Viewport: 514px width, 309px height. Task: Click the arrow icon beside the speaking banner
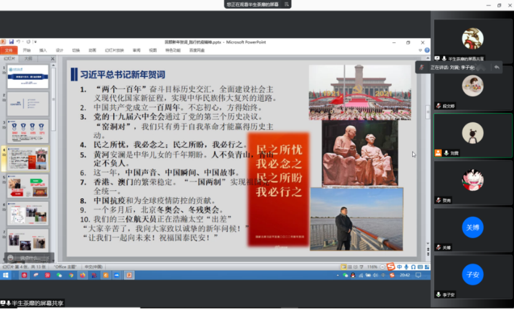click(497, 66)
